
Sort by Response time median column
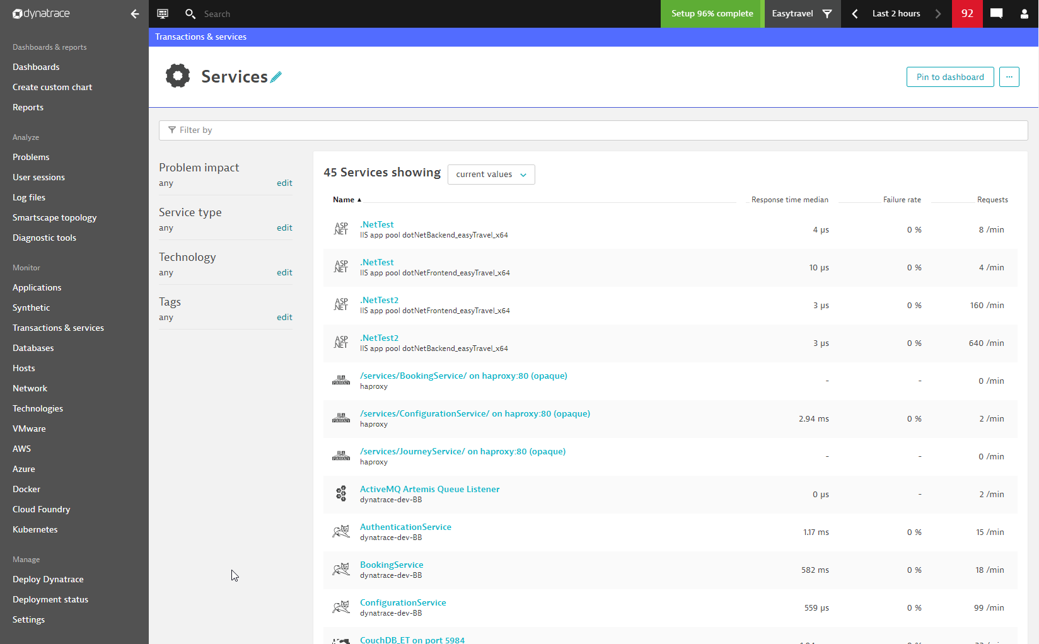[789, 200]
